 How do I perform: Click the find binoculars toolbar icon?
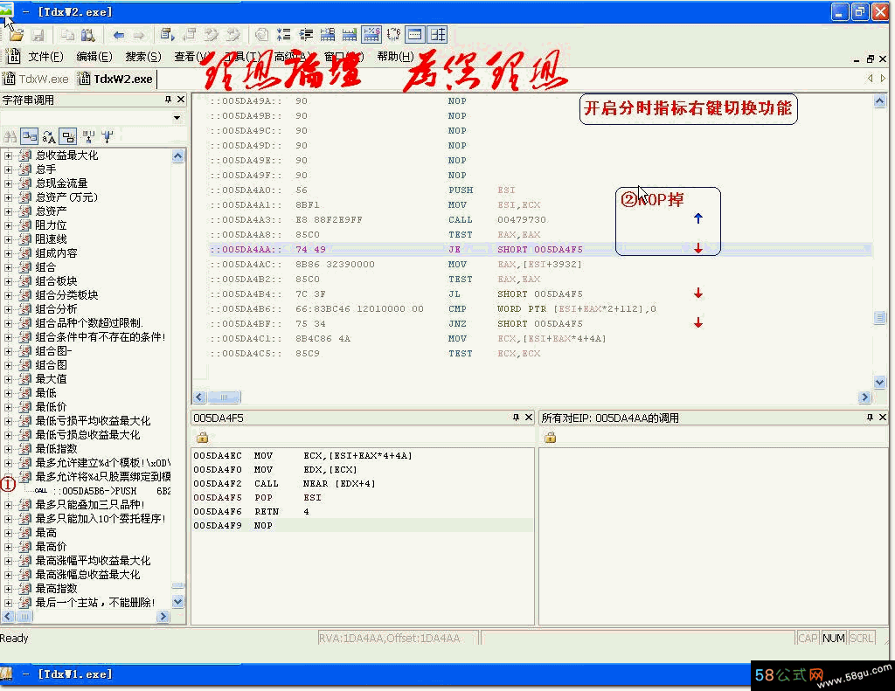[88, 35]
